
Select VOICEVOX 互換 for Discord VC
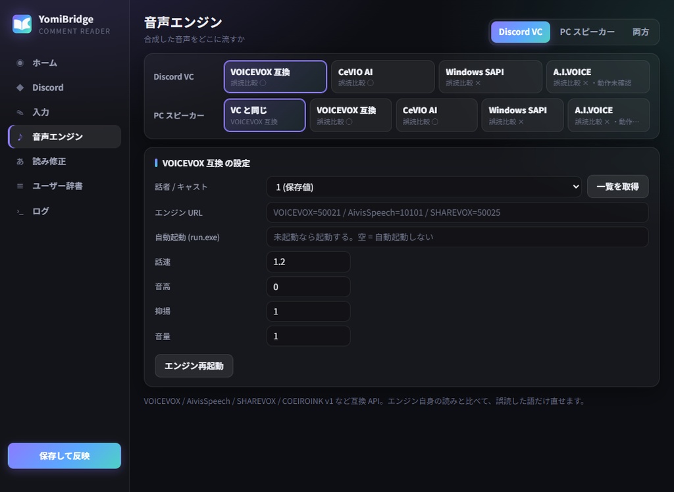[275, 76]
